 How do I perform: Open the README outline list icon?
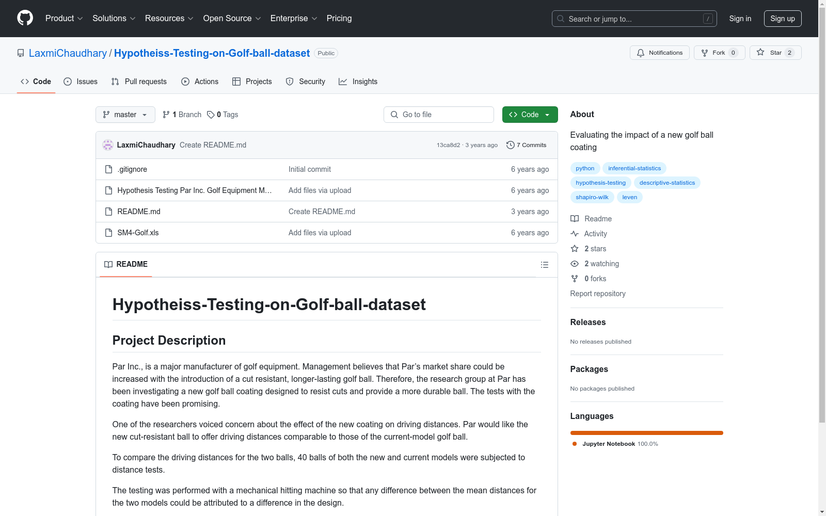coord(544,265)
